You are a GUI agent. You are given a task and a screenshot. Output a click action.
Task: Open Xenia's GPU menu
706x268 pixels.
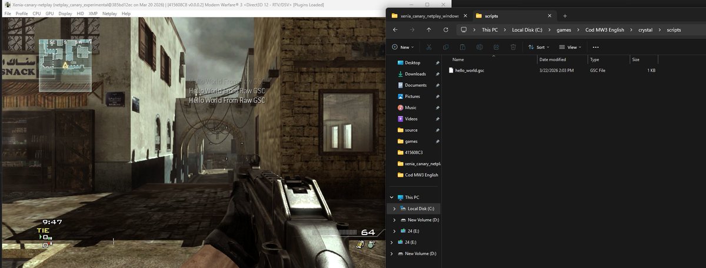[49, 13]
